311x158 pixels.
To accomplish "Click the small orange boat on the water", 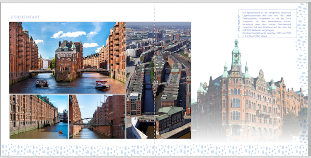I will 61,132.
